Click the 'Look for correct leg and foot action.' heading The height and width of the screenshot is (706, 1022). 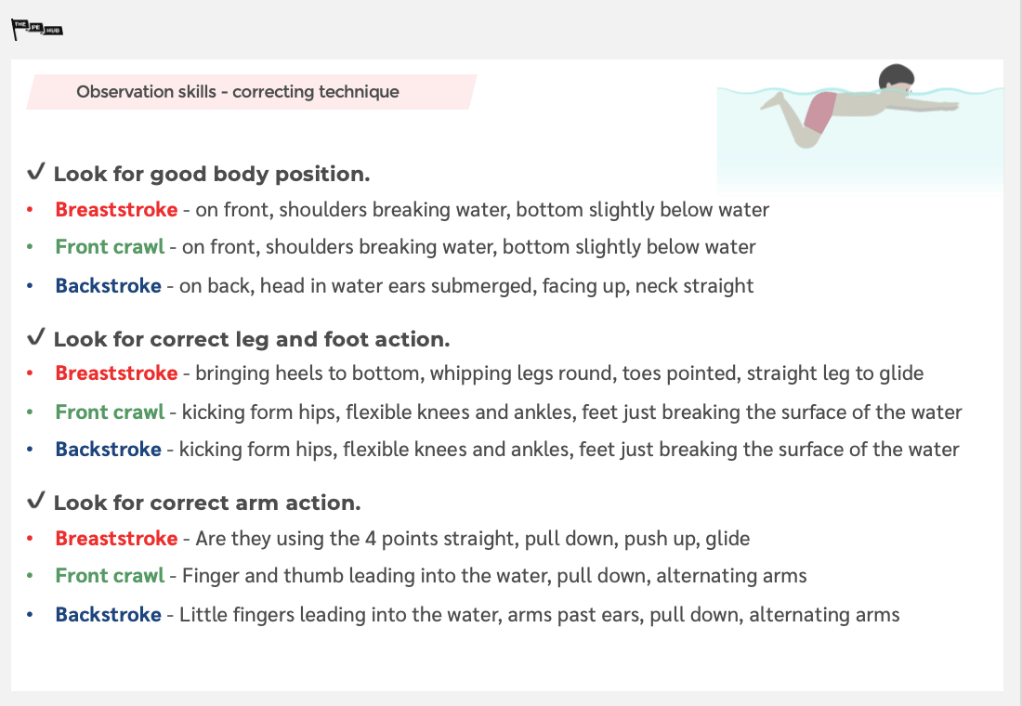pos(251,339)
